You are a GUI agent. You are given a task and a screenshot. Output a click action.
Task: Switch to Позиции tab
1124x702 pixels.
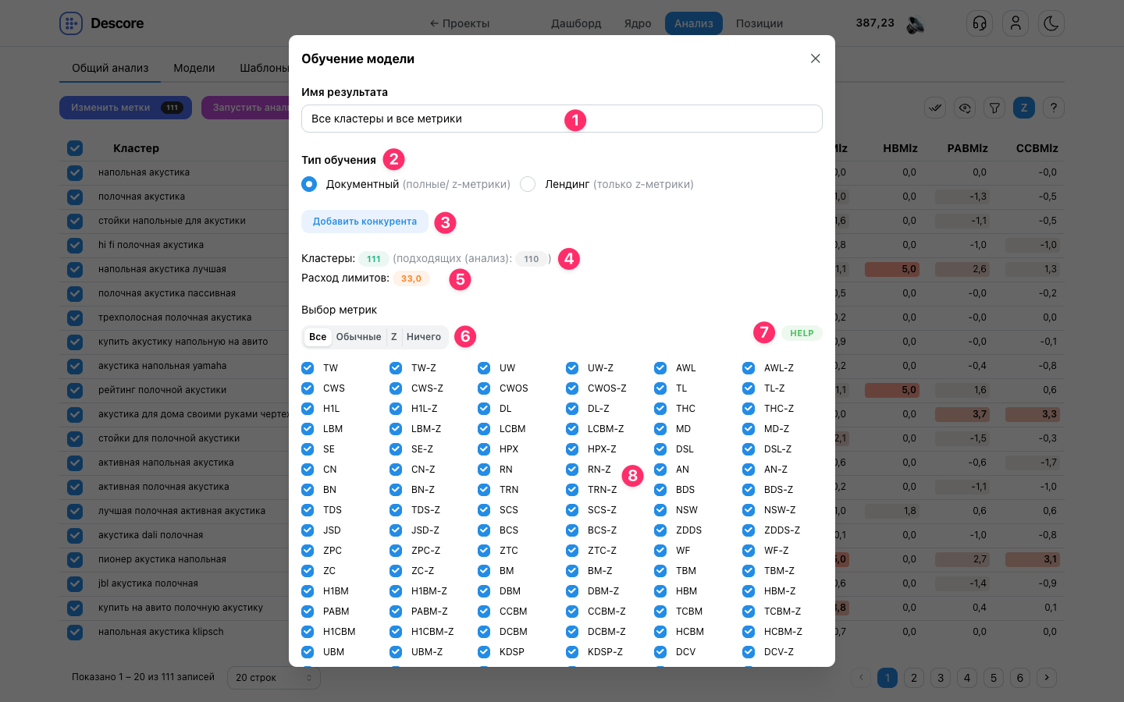[759, 23]
